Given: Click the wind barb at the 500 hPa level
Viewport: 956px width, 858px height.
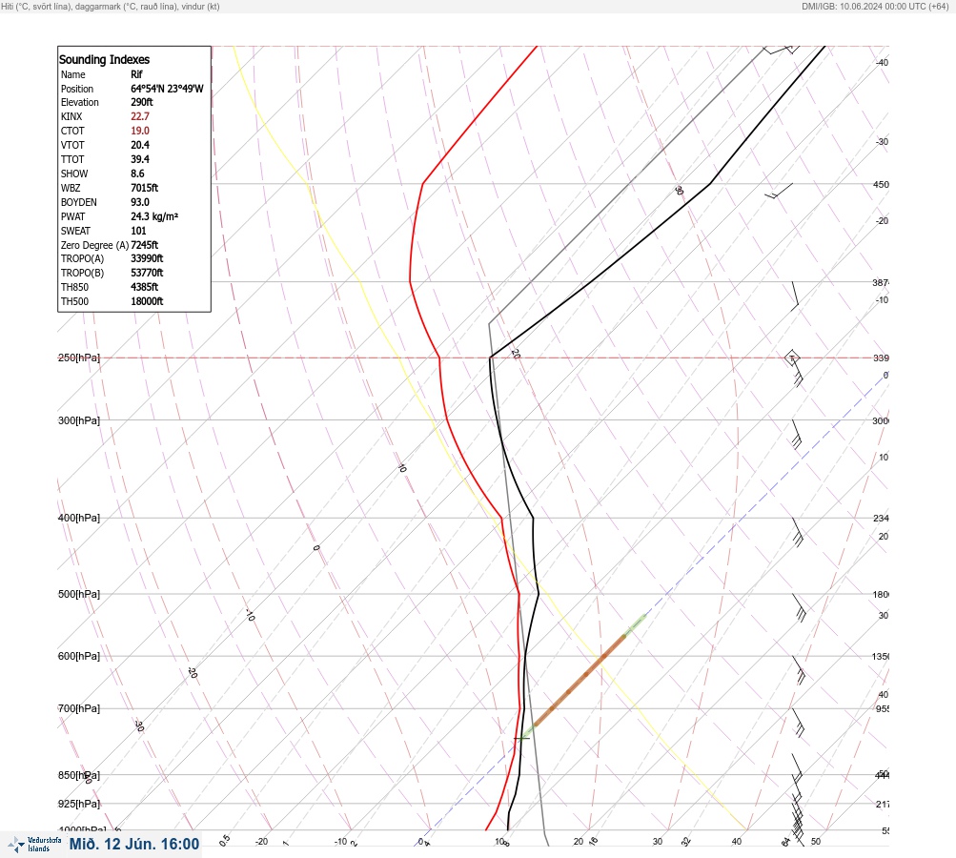Looking at the screenshot, I should (x=800, y=607).
